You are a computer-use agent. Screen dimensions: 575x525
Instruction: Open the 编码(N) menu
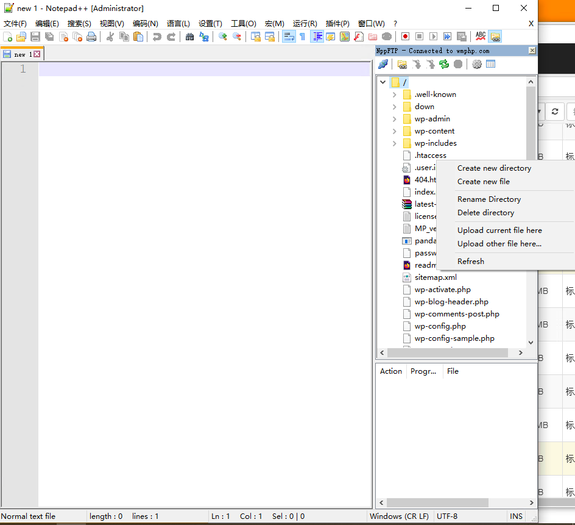click(x=145, y=24)
